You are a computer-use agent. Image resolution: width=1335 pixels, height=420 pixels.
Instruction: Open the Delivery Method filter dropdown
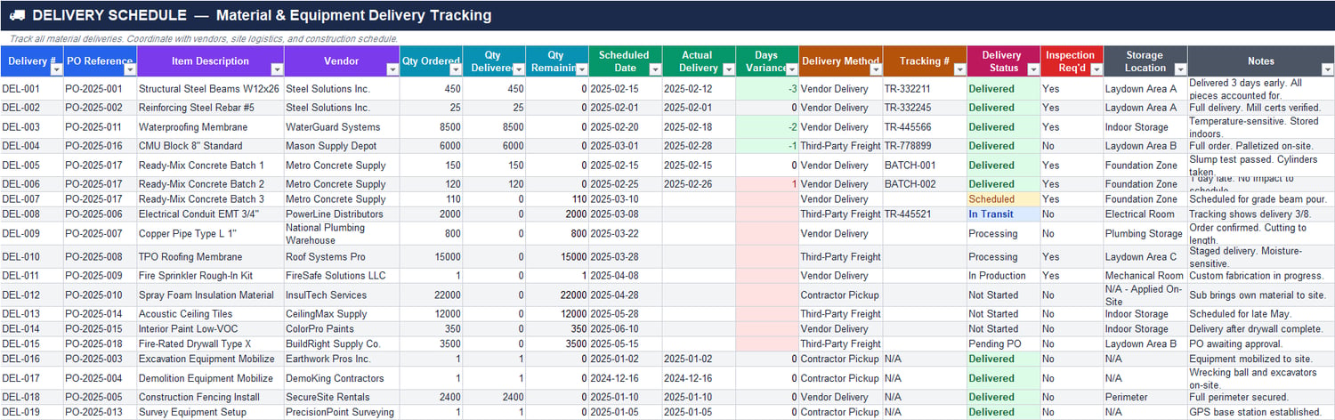[876, 69]
